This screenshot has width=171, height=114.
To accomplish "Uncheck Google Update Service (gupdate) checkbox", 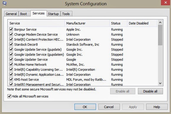I will 11,49.
